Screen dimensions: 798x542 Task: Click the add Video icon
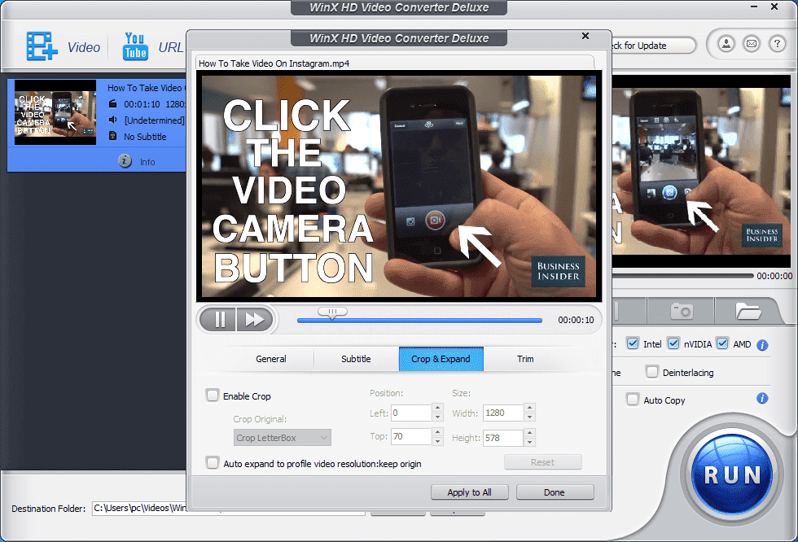coord(42,46)
